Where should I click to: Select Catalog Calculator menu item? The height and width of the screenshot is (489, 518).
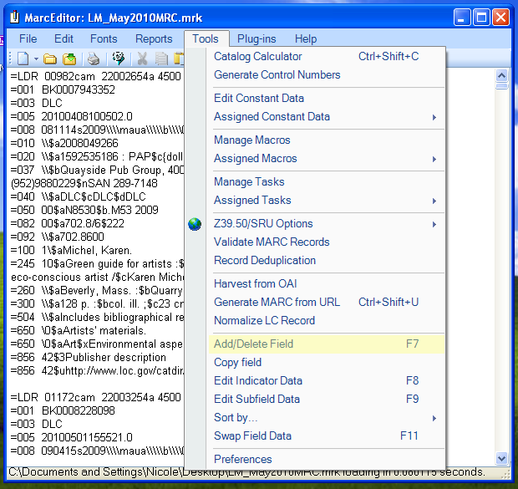pyautogui.click(x=258, y=57)
